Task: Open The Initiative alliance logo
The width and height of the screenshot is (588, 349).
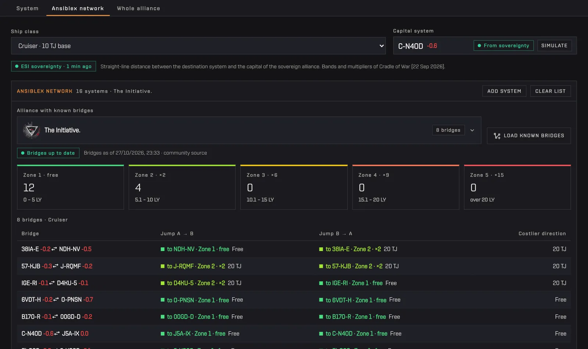Action: 31,130
